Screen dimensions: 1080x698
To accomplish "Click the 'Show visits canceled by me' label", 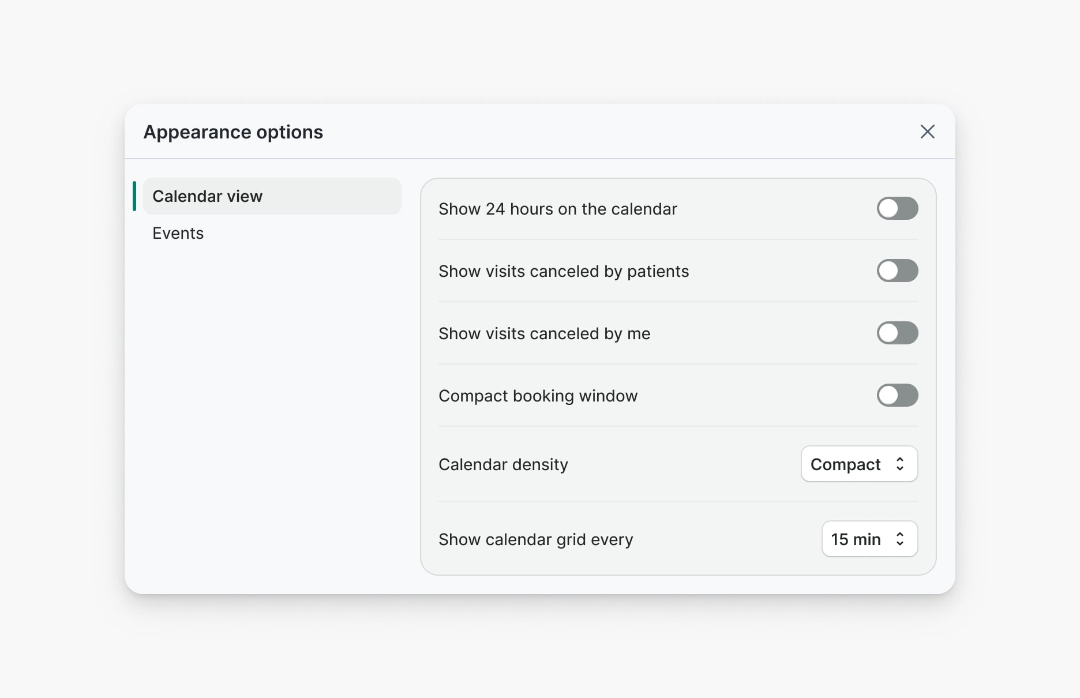I will pyautogui.click(x=544, y=333).
